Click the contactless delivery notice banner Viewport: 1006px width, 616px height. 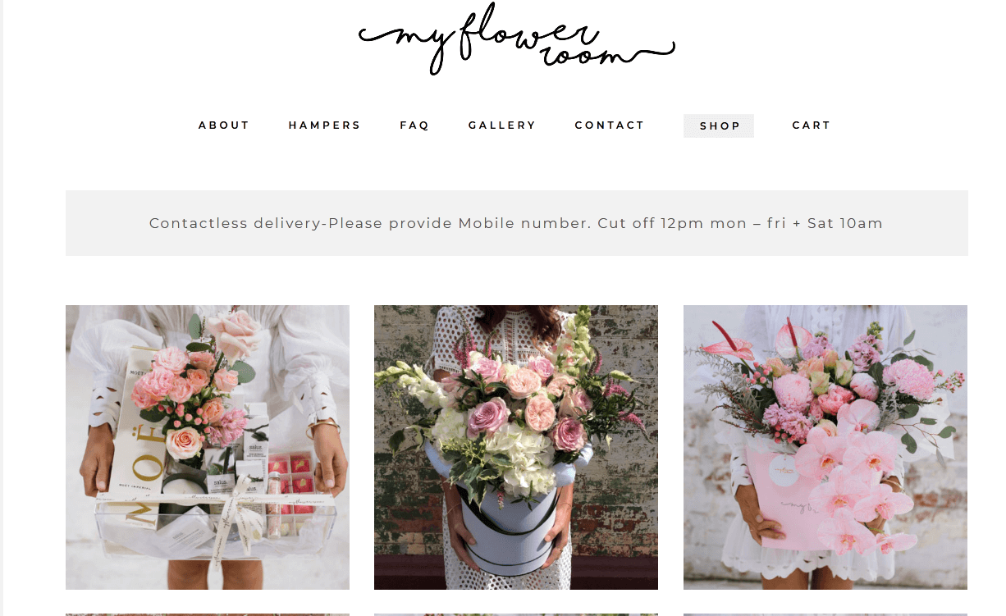517,223
